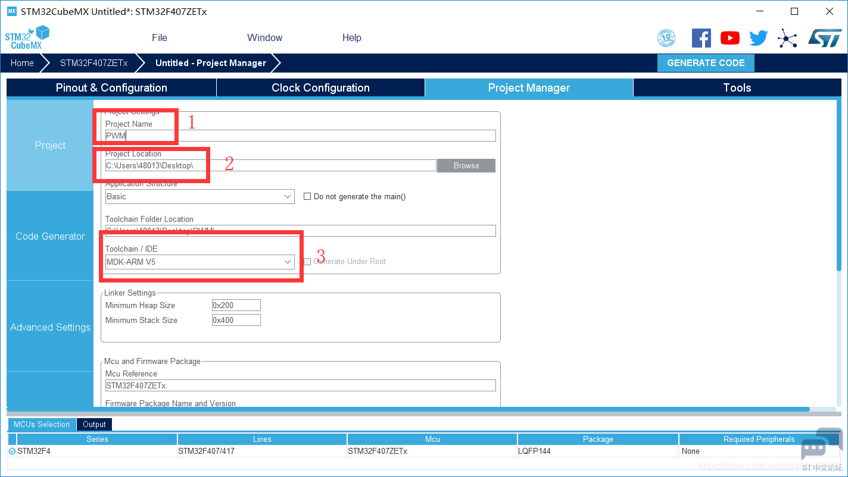Viewport: 848px width, 477px height.
Task: Click the Minimum Stack Size field
Action: click(x=236, y=320)
